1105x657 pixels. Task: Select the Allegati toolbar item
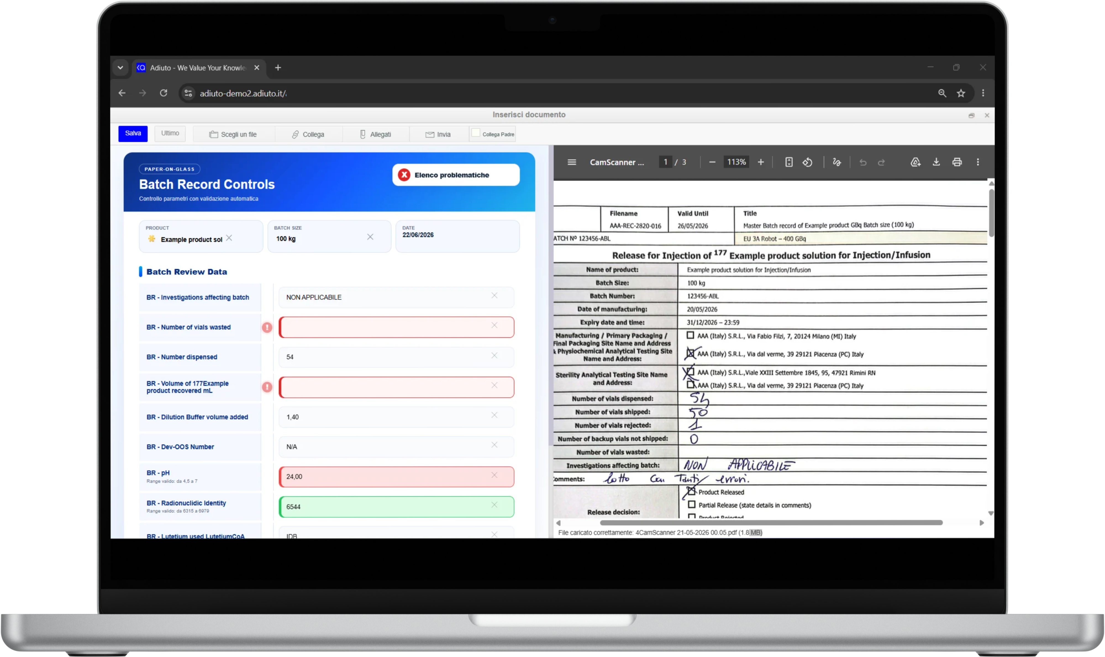pos(375,134)
